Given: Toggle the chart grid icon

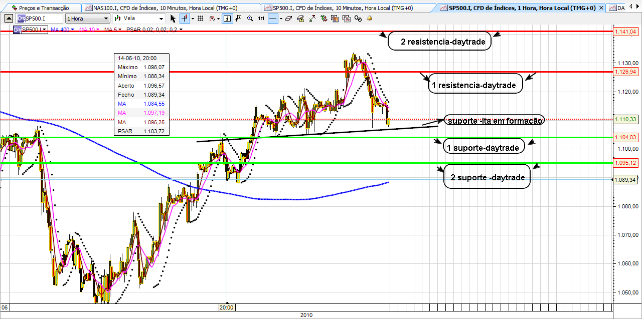Looking at the screenshot, I should point(200,18).
